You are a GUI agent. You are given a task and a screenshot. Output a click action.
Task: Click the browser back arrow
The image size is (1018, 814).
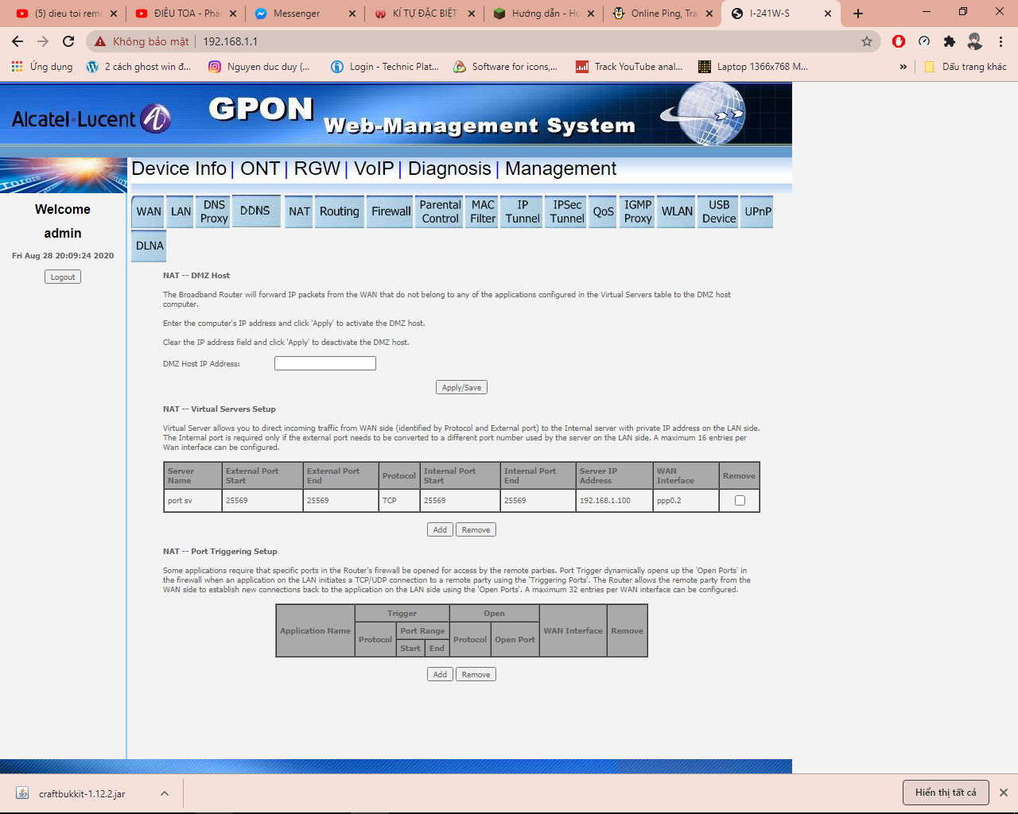17,41
